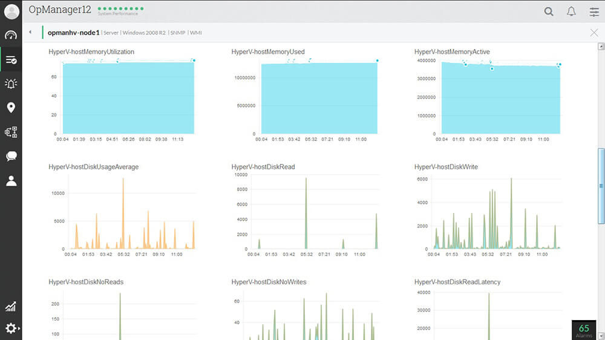Viewport: 605px width, 340px height.
Task: Open the user icon in sidebar
Action: coord(11,181)
